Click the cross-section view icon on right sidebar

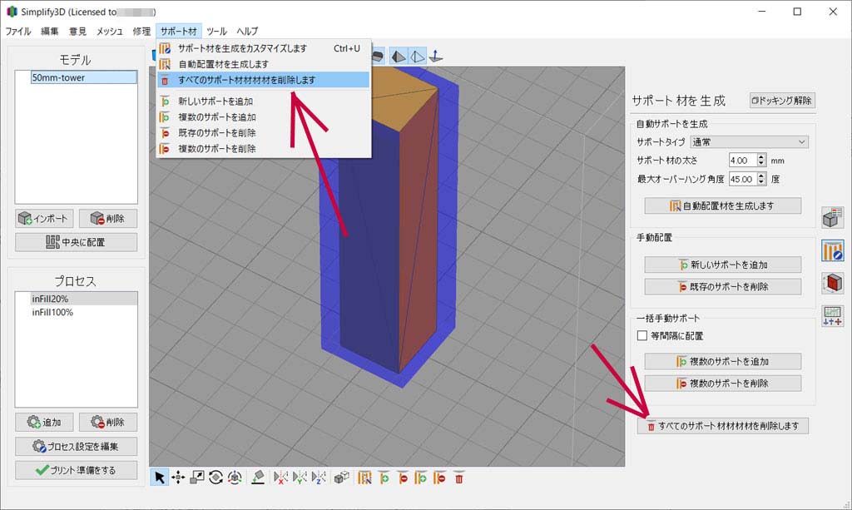[832, 283]
